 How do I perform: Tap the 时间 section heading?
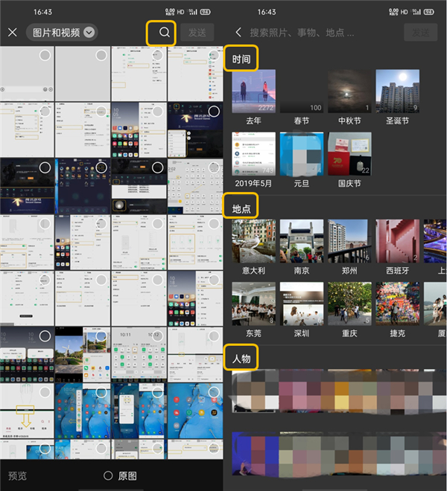coord(241,59)
